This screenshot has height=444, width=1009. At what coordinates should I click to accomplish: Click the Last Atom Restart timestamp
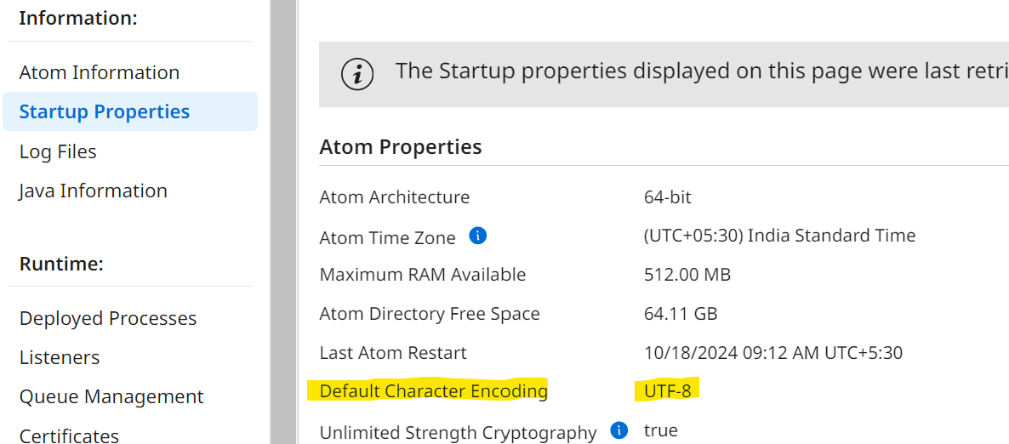tap(773, 352)
